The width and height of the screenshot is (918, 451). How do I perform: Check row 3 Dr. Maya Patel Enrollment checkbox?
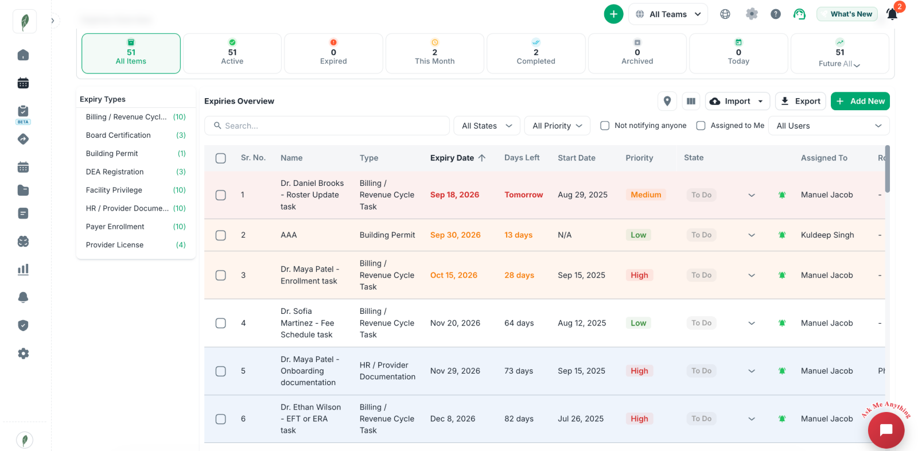[x=220, y=275]
